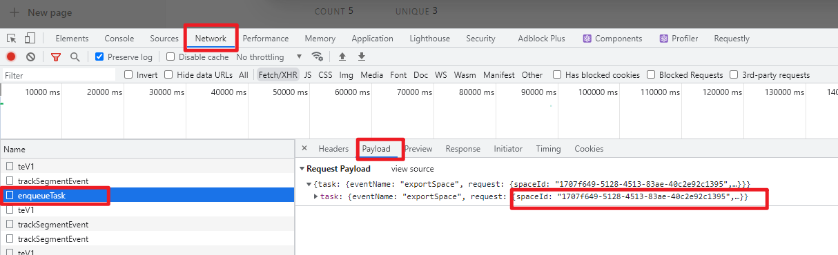This screenshot has height=255, width=838.
Task: Tick the checkbox beside enqueueTask request
Action: pos(10,196)
